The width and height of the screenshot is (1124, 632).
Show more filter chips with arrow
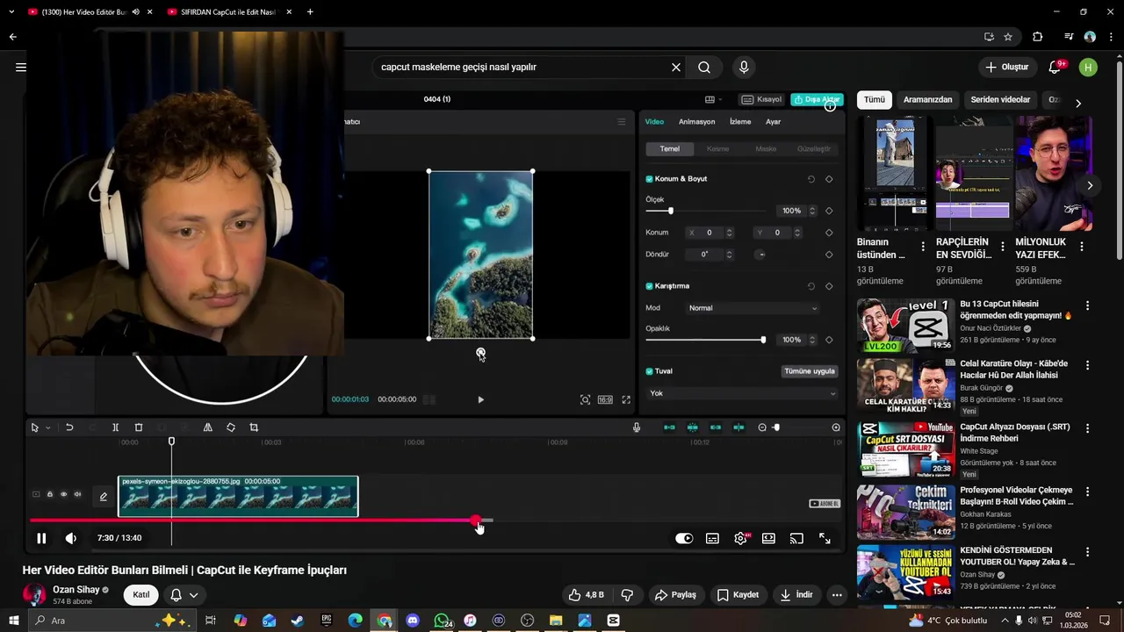coord(1078,103)
